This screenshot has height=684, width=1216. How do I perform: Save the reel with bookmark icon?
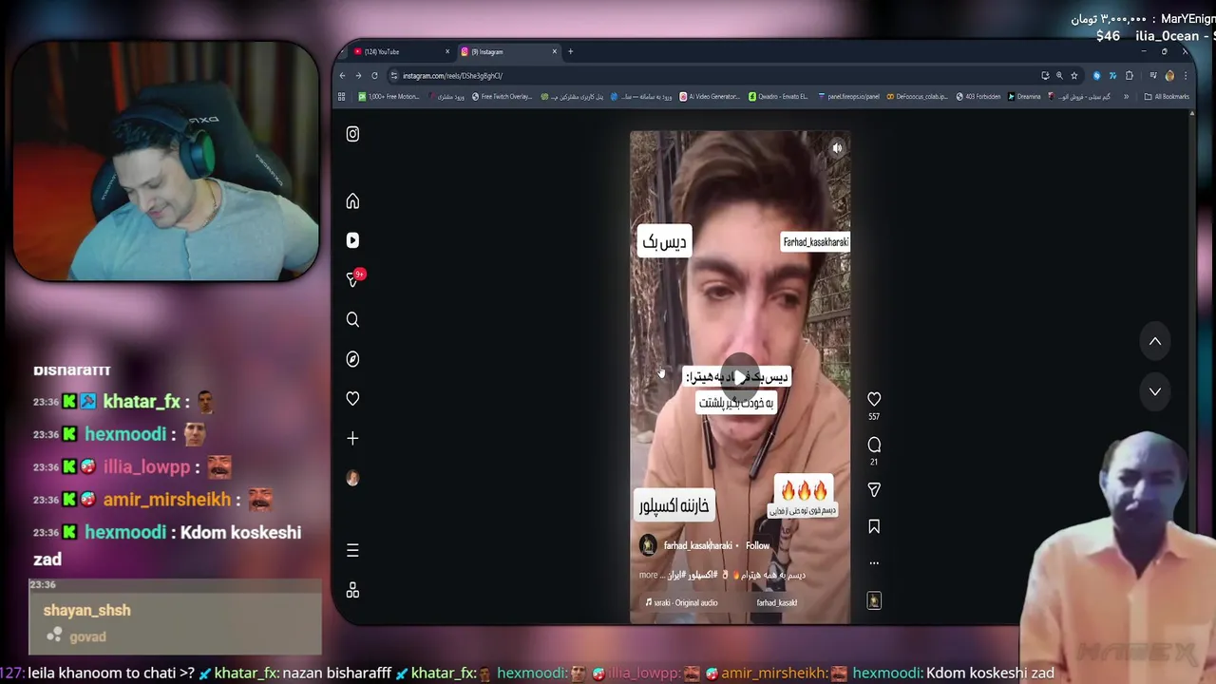click(874, 526)
